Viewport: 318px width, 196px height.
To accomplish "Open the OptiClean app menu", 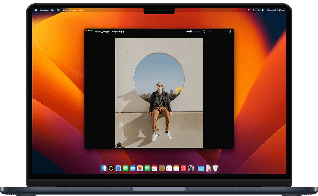I will 44,10.
